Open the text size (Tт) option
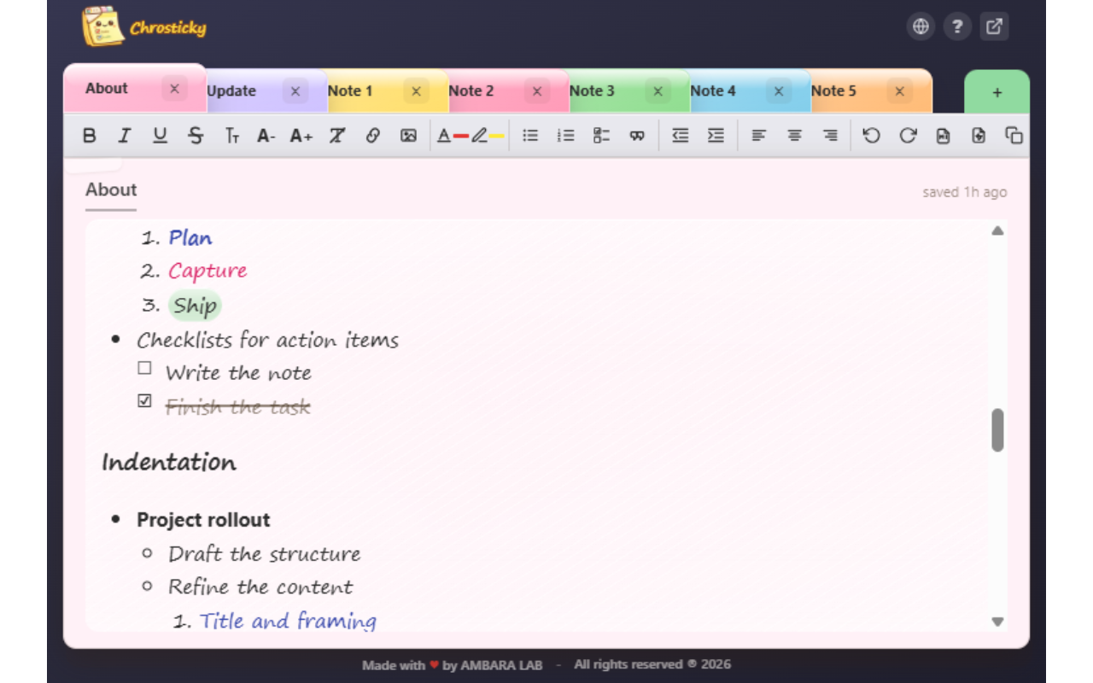 (x=231, y=136)
